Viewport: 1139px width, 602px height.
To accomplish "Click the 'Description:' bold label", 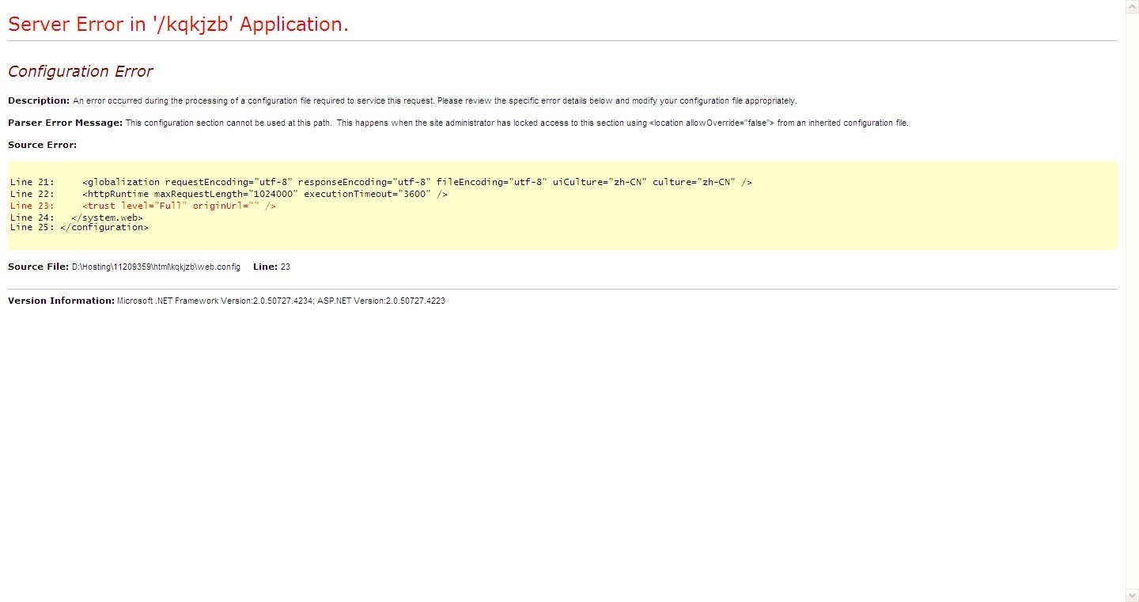I will (39, 100).
